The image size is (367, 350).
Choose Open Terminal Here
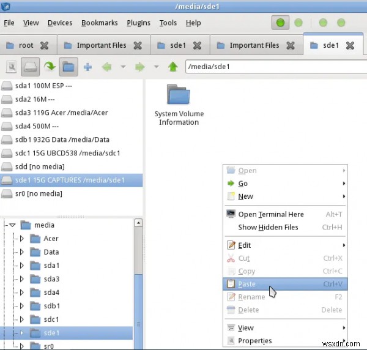tap(285, 214)
